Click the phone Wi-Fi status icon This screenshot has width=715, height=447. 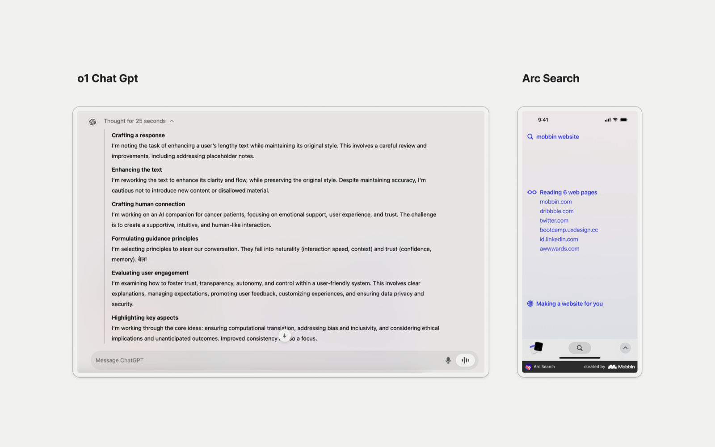pyautogui.click(x=615, y=120)
